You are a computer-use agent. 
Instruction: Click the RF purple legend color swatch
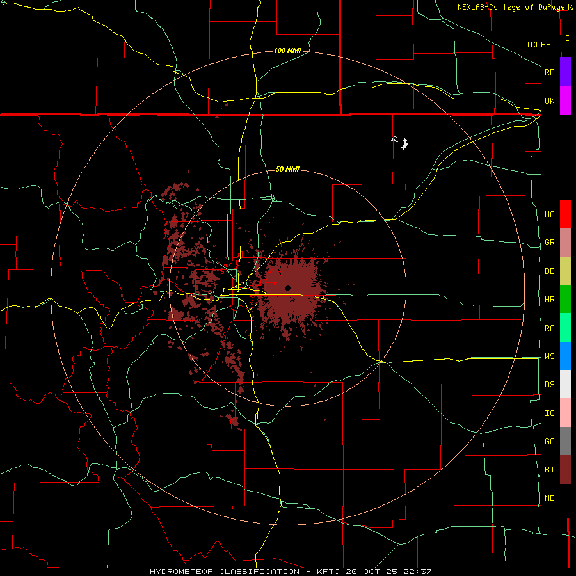(565, 72)
